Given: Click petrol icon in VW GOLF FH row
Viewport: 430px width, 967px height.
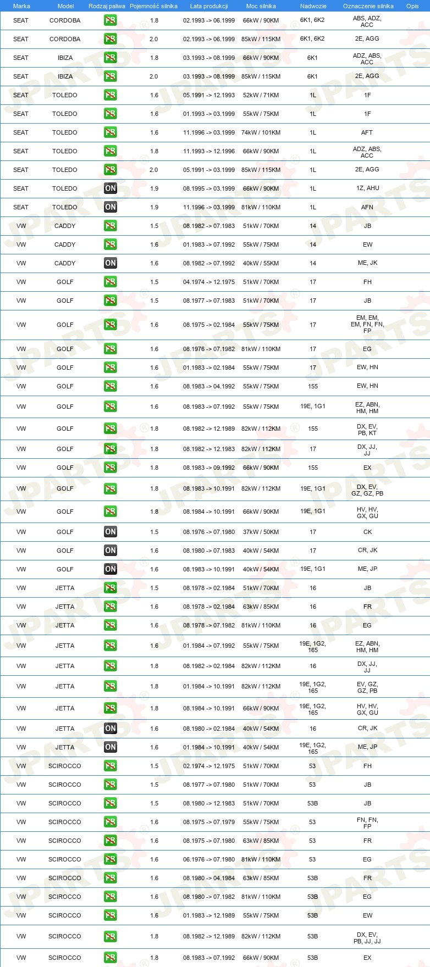Looking at the screenshot, I should (x=111, y=282).
